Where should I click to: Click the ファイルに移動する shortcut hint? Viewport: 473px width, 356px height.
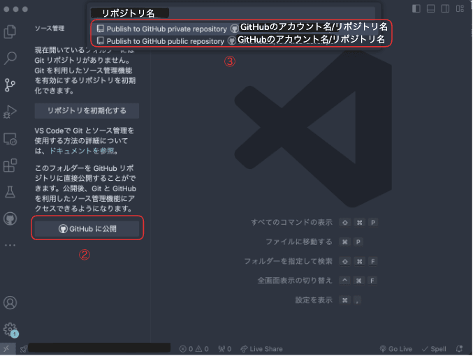[x=298, y=242]
